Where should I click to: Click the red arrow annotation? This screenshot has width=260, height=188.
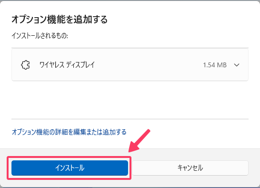click(139, 140)
